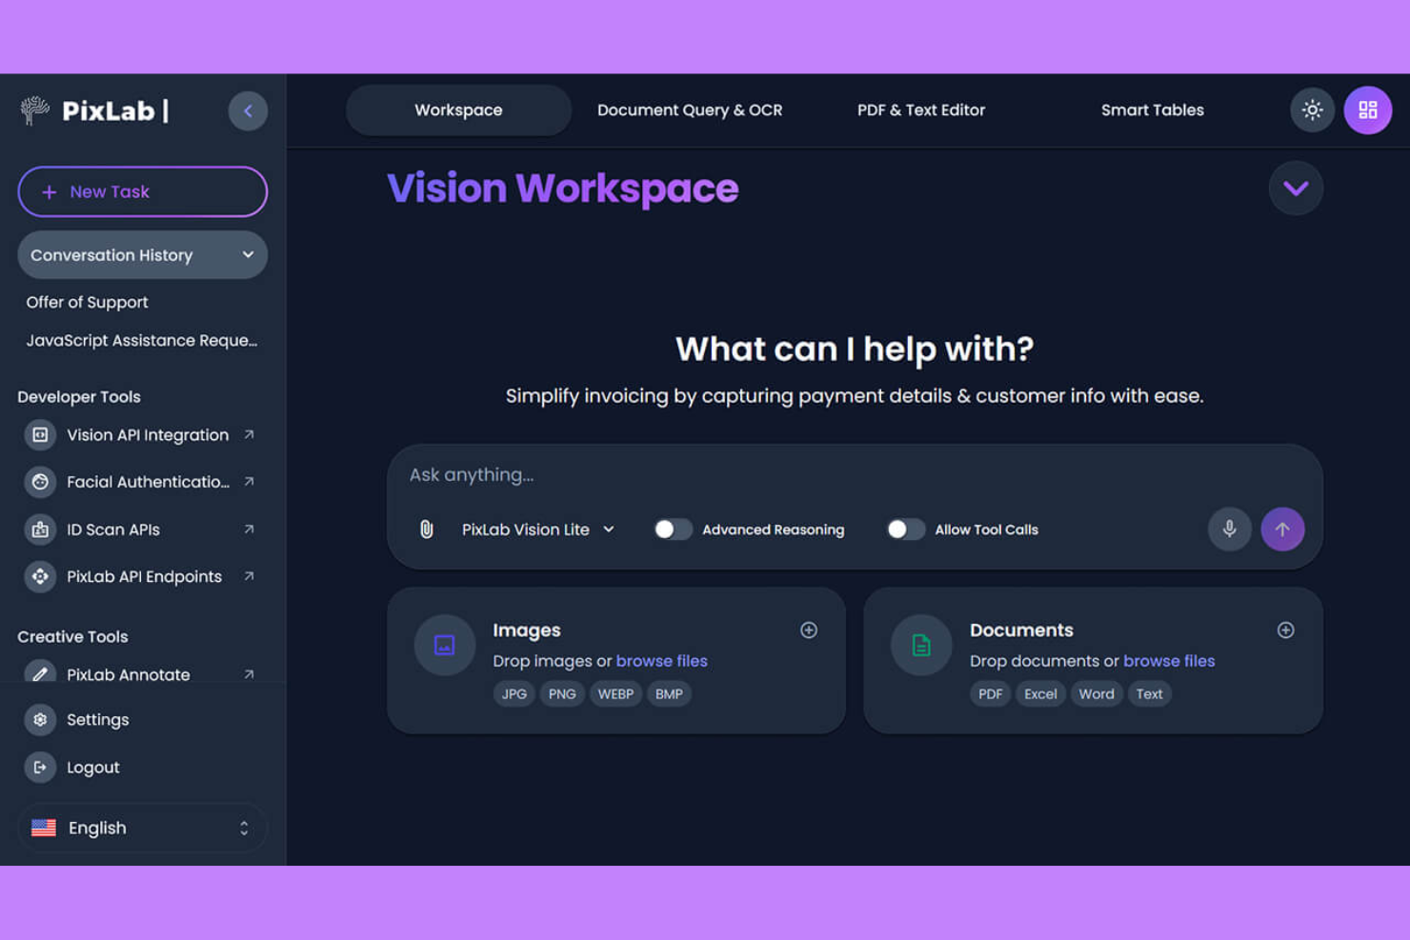Enable Advanced Reasoning
The image size is (1410, 940).
pos(673,530)
